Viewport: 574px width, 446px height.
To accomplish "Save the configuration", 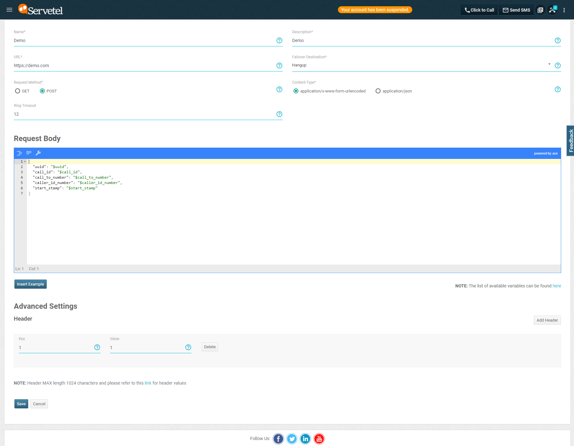I will point(21,404).
